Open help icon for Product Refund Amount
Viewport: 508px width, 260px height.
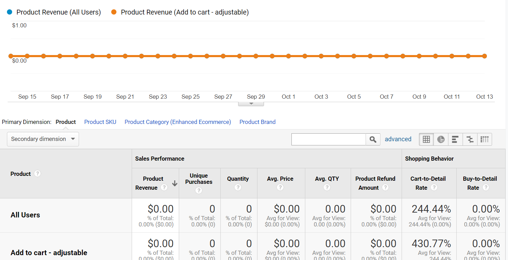click(385, 187)
